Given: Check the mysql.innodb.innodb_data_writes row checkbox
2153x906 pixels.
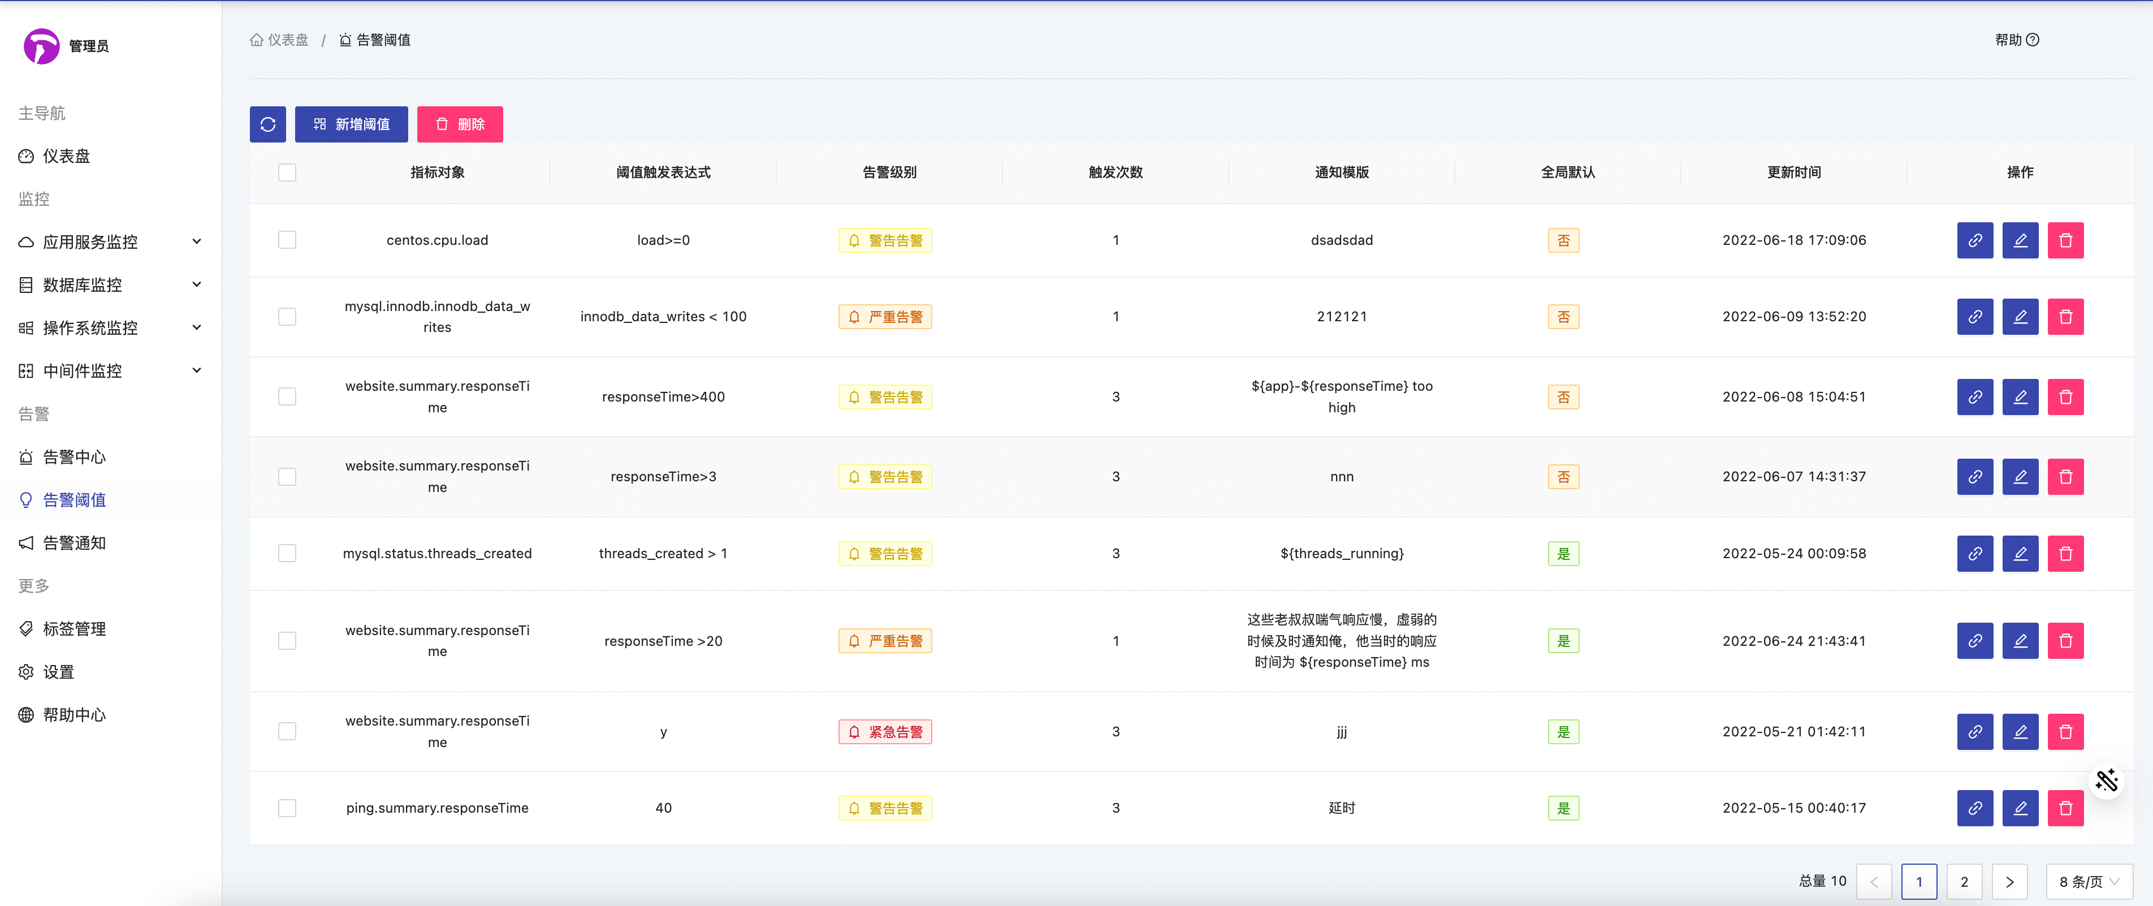Looking at the screenshot, I should point(287,317).
